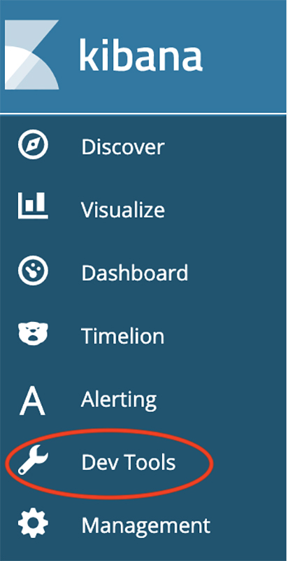The height and width of the screenshot is (561, 288).
Task: Click sidebar row space right of Alerting
Action: [x=222, y=399]
